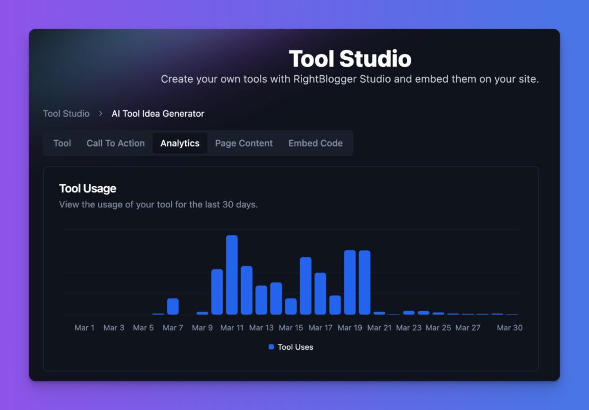Switch to the Tool tab

(62, 143)
